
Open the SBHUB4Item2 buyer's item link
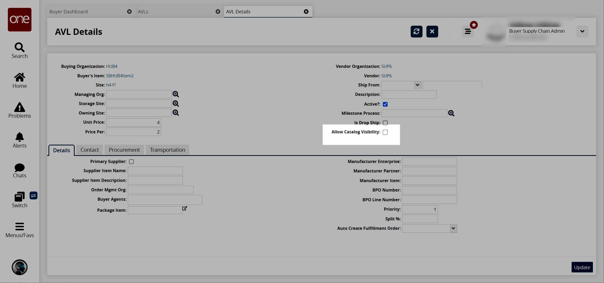pos(120,76)
